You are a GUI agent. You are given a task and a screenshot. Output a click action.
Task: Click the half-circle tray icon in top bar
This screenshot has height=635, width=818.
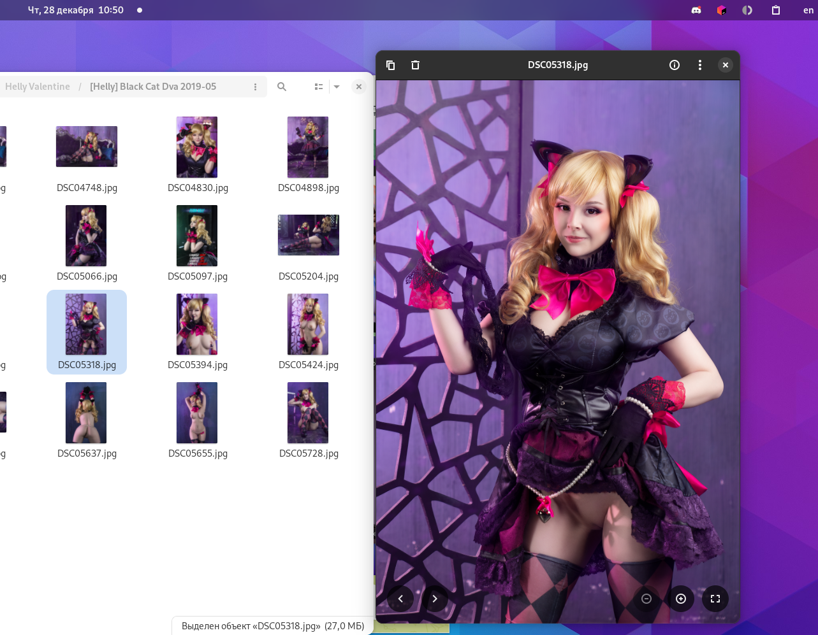coord(747,10)
